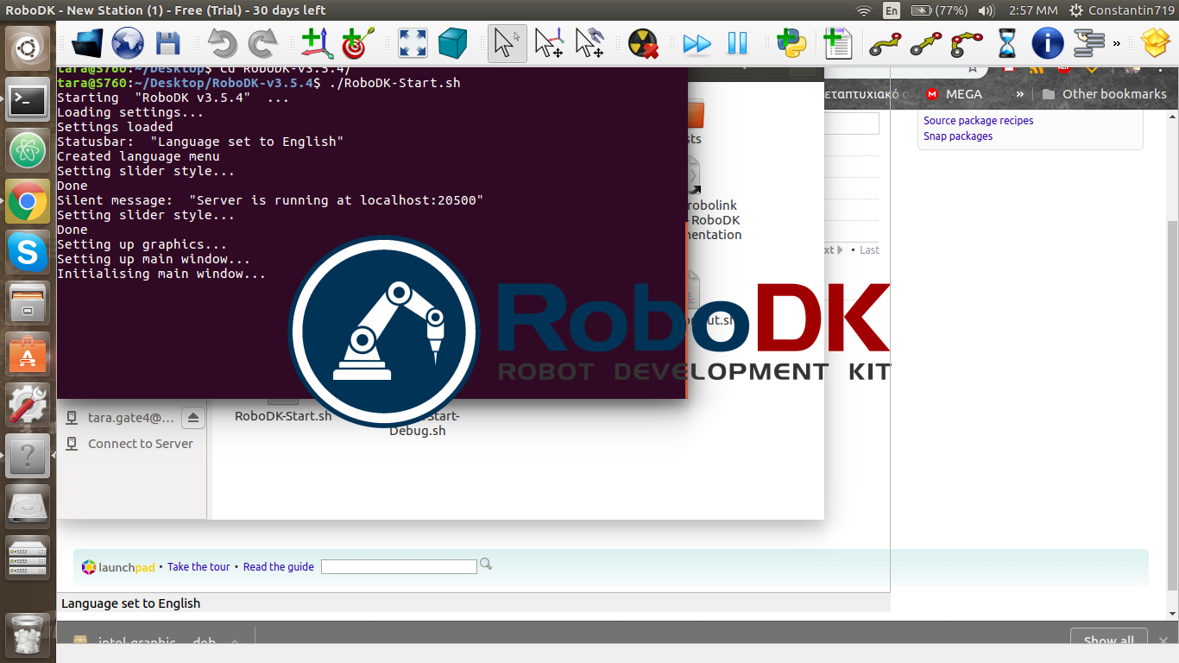Image resolution: width=1179 pixels, height=663 pixels.
Task: Open the keyboard language En indicator menu
Action: pos(892,10)
